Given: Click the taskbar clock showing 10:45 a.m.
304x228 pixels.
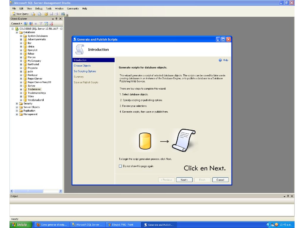Looking at the screenshot, I should [x=285, y=225].
